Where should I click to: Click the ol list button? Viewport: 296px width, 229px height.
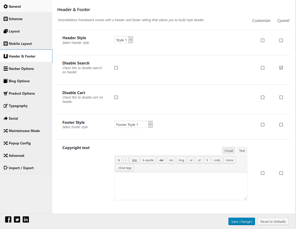coord(199,160)
